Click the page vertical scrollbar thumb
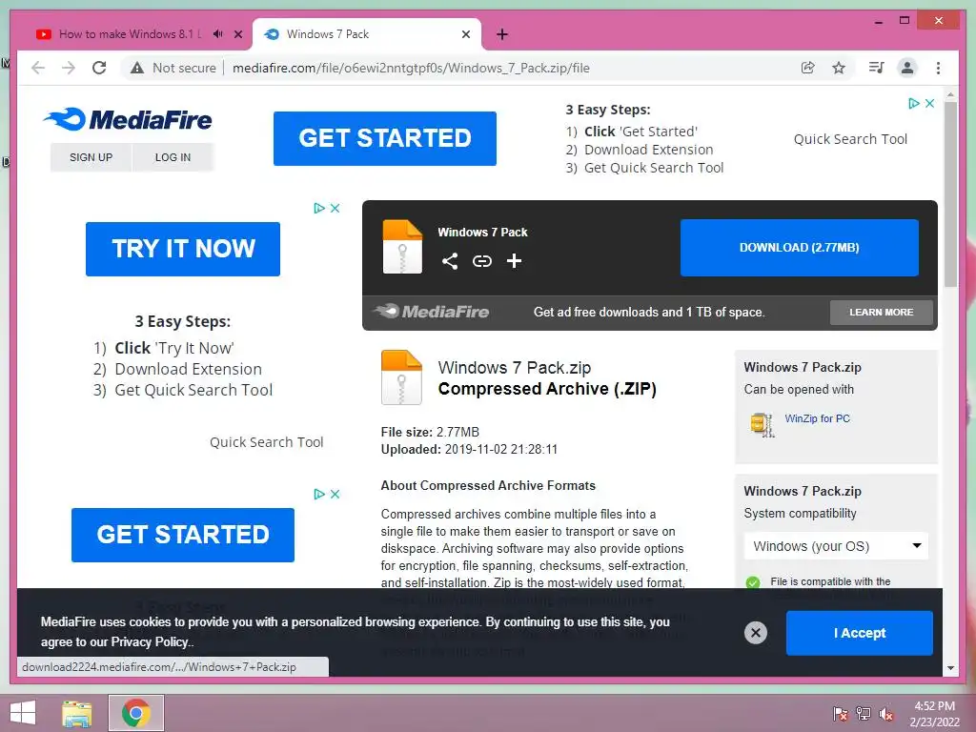Screen dimensions: 976x732 (x=950, y=193)
